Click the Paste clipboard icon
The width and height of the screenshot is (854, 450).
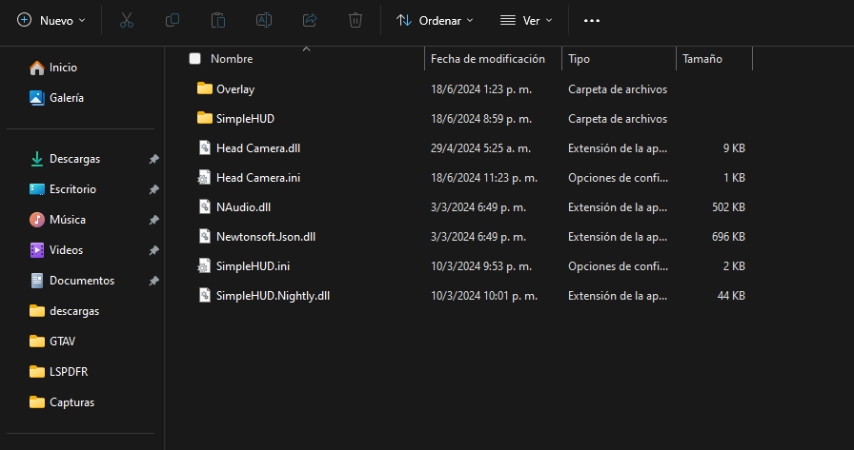coord(218,20)
